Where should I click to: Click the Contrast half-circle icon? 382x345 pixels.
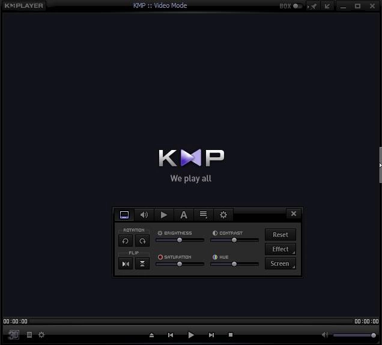(x=215, y=233)
